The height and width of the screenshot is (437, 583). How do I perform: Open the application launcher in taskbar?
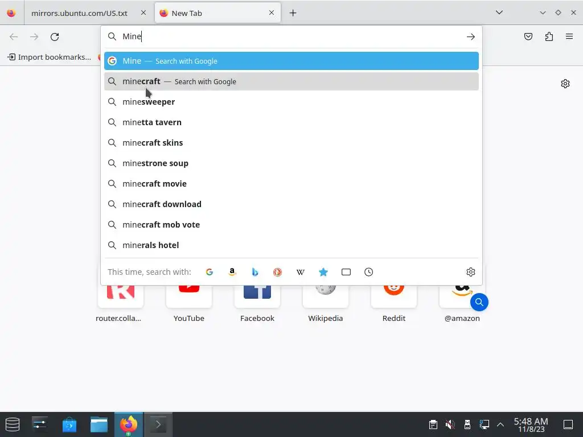13,424
